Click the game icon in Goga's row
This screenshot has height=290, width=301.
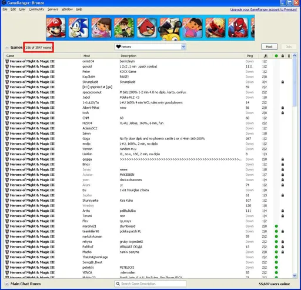coord(7,139)
